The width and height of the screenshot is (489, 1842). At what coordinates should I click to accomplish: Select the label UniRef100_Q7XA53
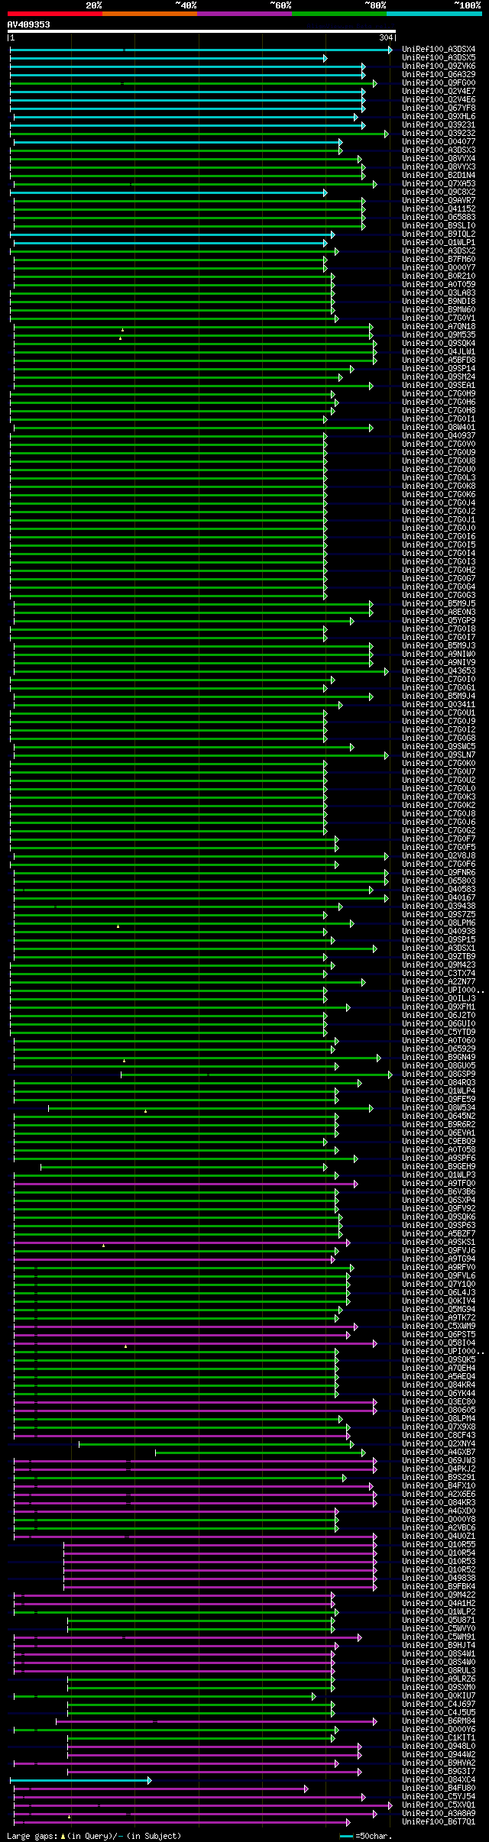(439, 184)
